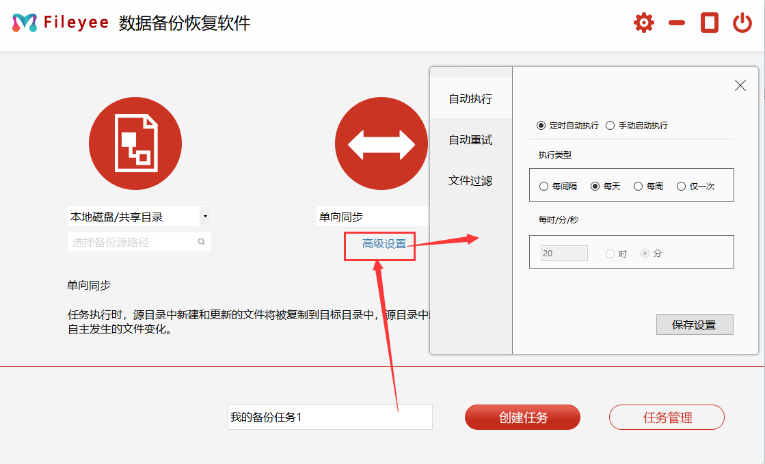
Task: Select 手动启动执行 radio option
Action: coord(610,126)
